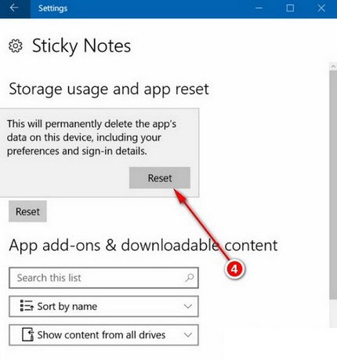This screenshot has width=337, height=361.
Task: Go back using the Settings arrow
Action: coord(14,8)
